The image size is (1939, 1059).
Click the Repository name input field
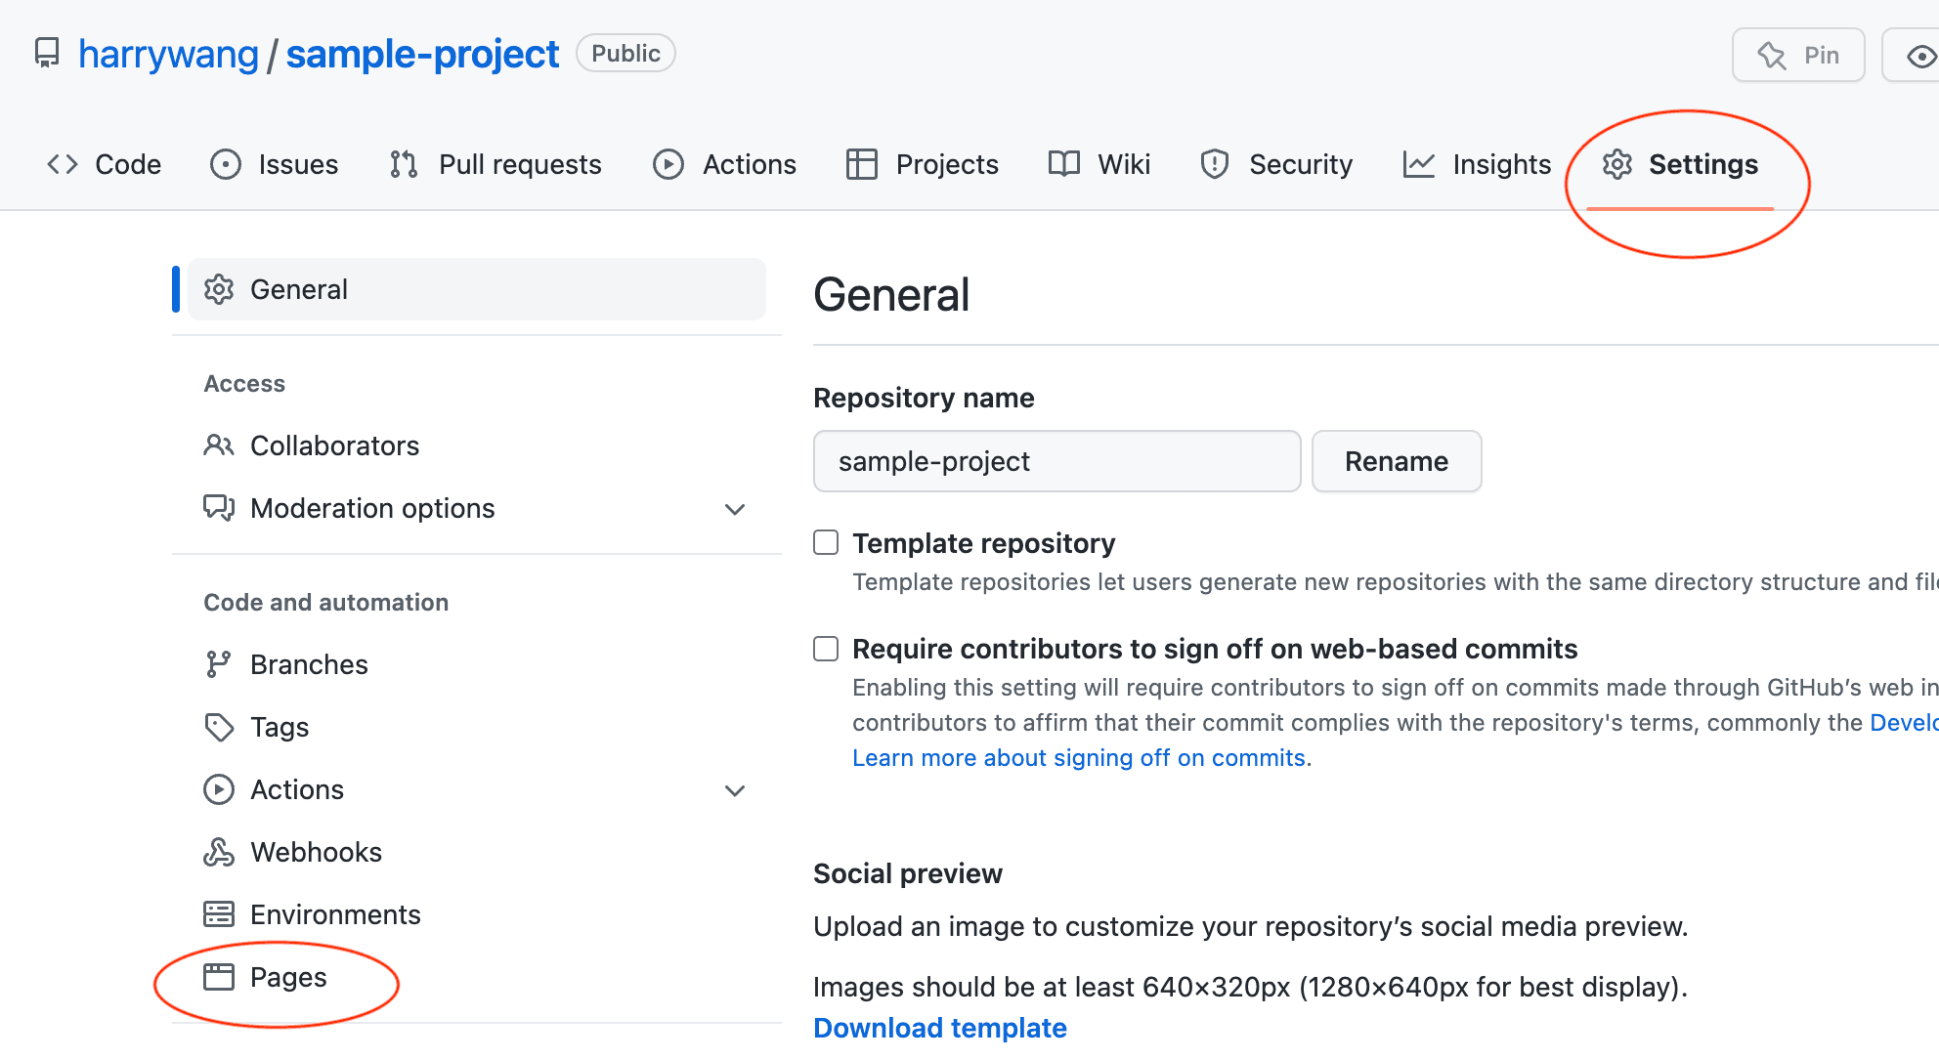tap(1057, 461)
